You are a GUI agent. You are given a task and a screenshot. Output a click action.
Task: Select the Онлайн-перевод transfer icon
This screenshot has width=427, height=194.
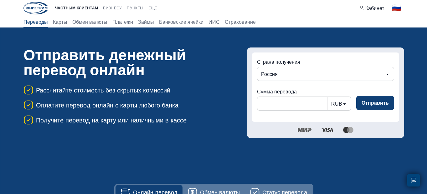[x=126, y=192]
